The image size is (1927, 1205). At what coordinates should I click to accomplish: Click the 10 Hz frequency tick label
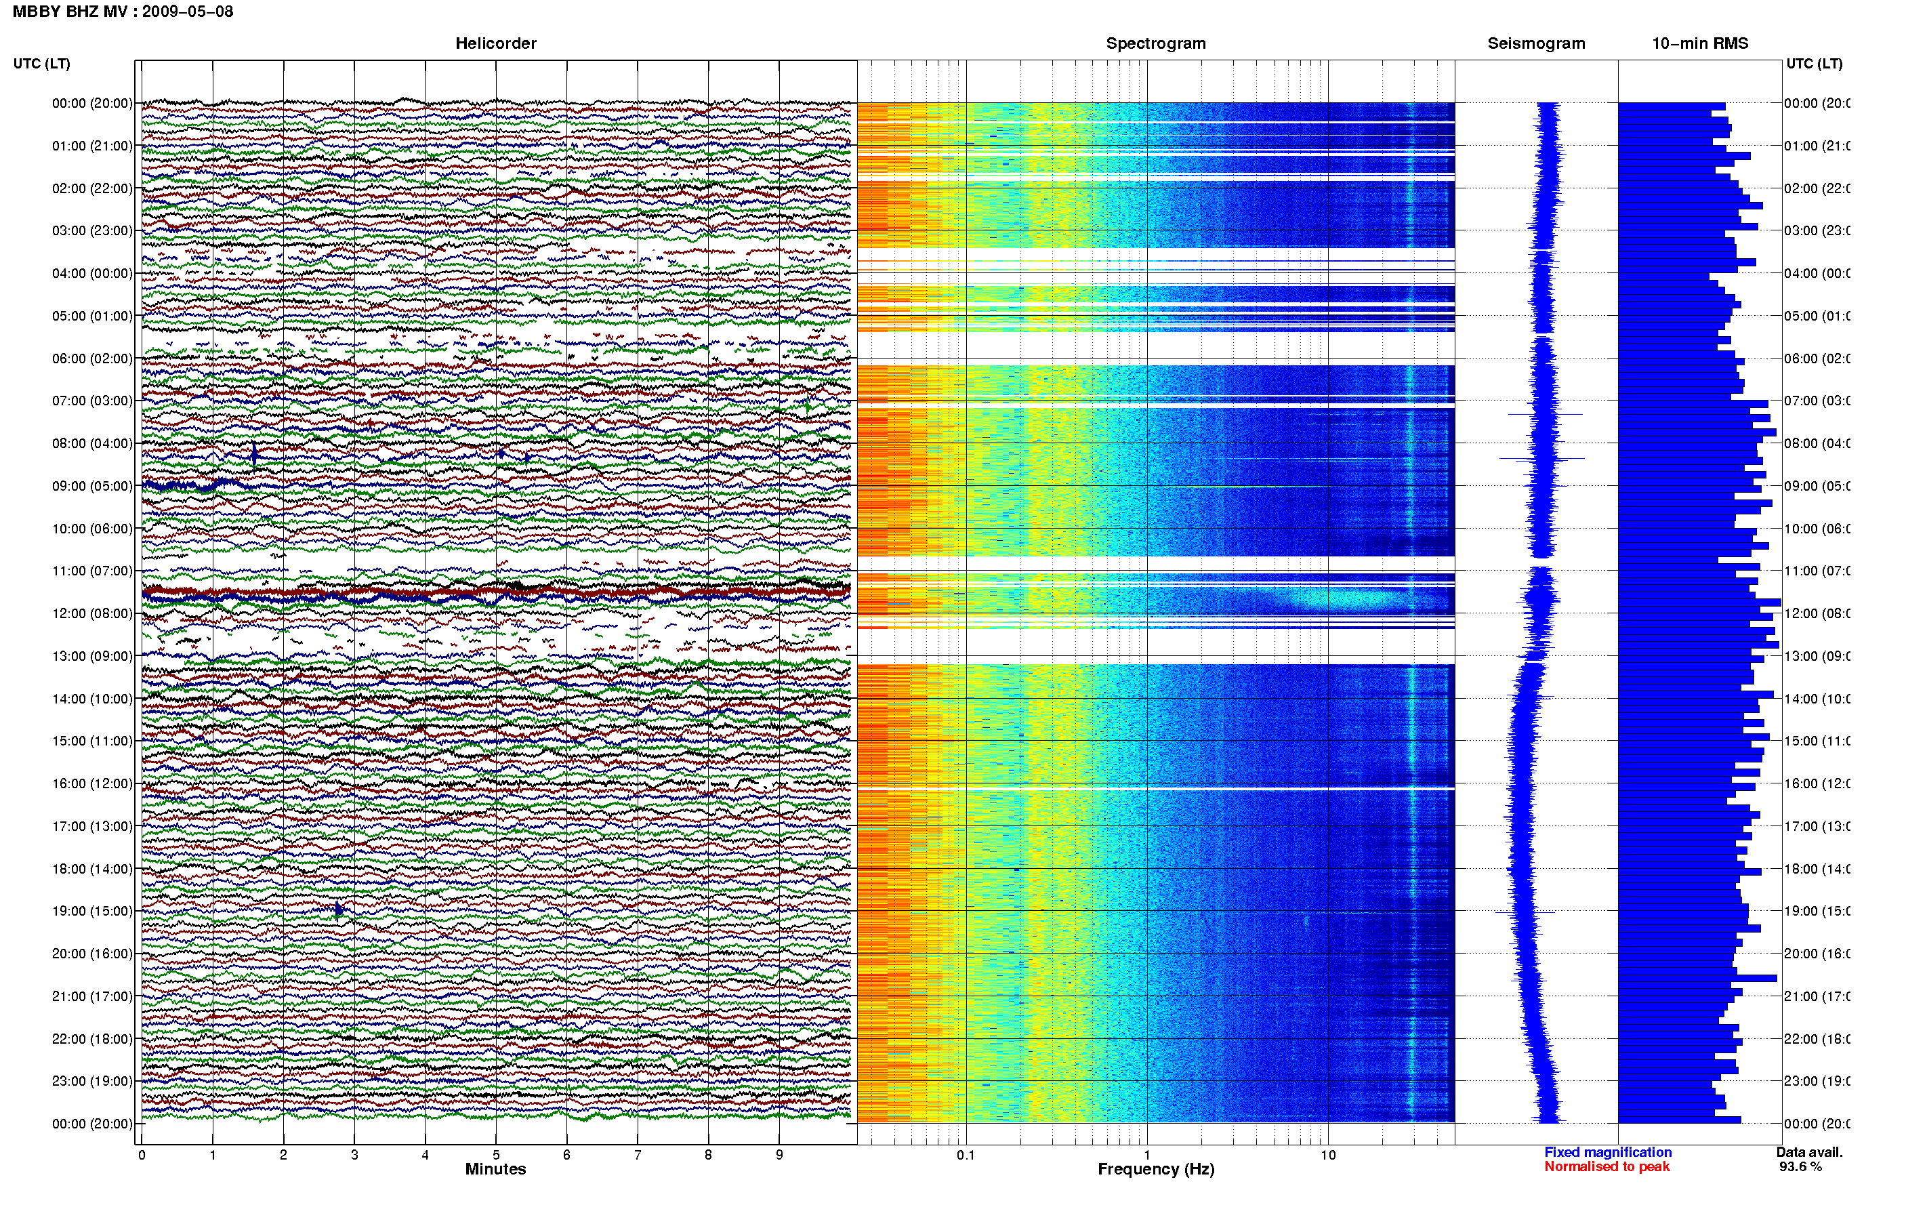click(1327, 1154)
